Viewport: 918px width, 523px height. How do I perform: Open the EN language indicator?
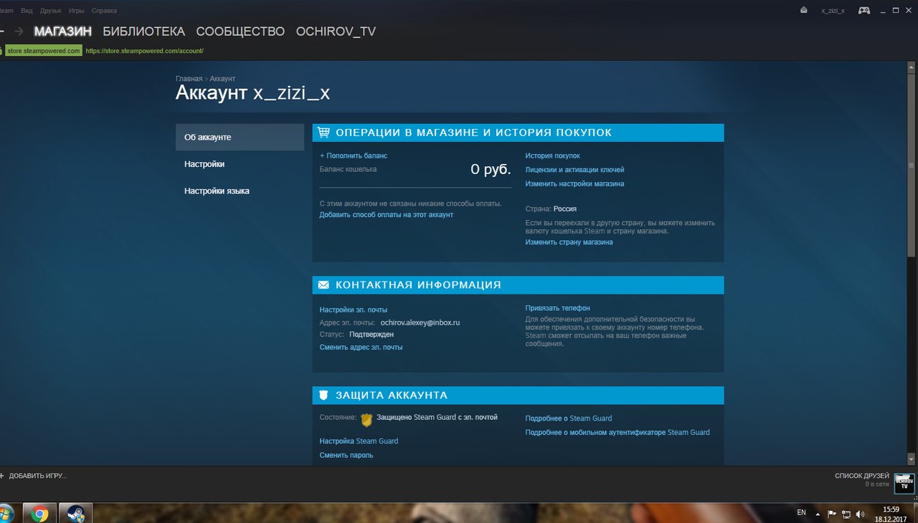coord(802,513)
